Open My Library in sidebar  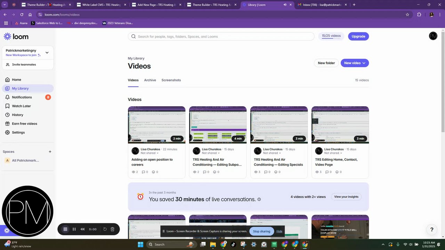(28, 88)
